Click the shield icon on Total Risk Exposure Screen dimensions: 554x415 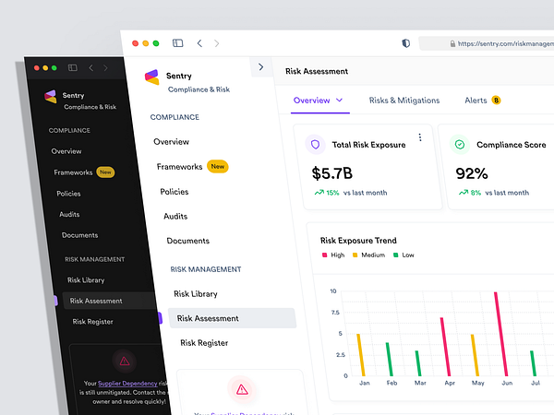tap(315, 145)
